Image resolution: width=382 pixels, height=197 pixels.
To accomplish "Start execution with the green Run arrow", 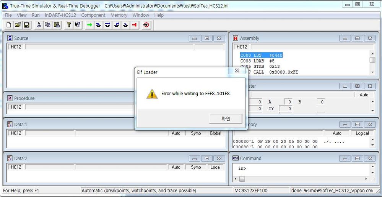I will 89,25.
